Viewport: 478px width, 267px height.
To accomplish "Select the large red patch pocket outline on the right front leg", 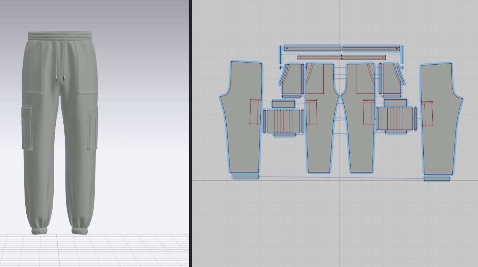I will coord(365,79).
